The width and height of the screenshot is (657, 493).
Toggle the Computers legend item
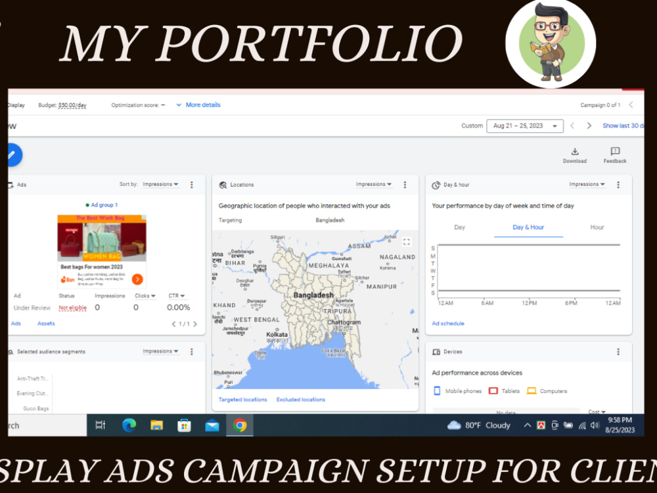coord(547,391)
